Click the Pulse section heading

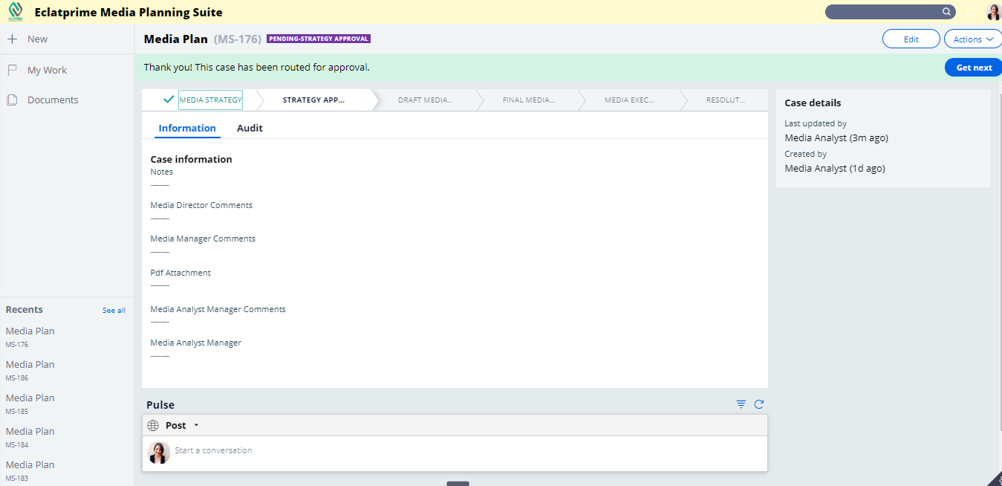[x=160, y=405]
